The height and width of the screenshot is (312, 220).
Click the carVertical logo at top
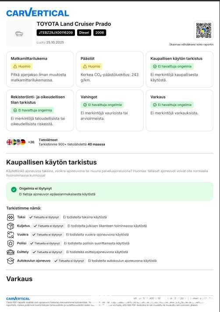(x=38, y=12)
